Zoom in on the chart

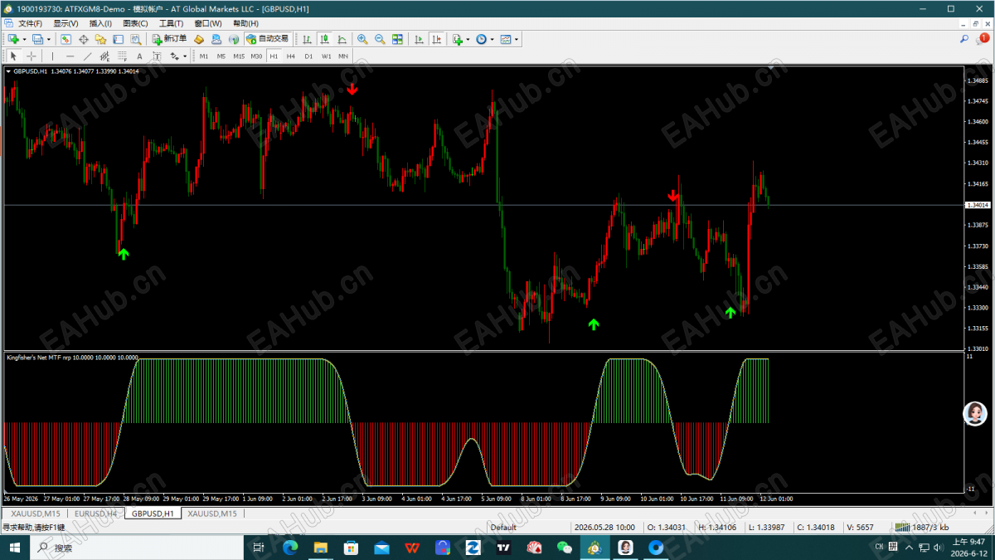362,39
